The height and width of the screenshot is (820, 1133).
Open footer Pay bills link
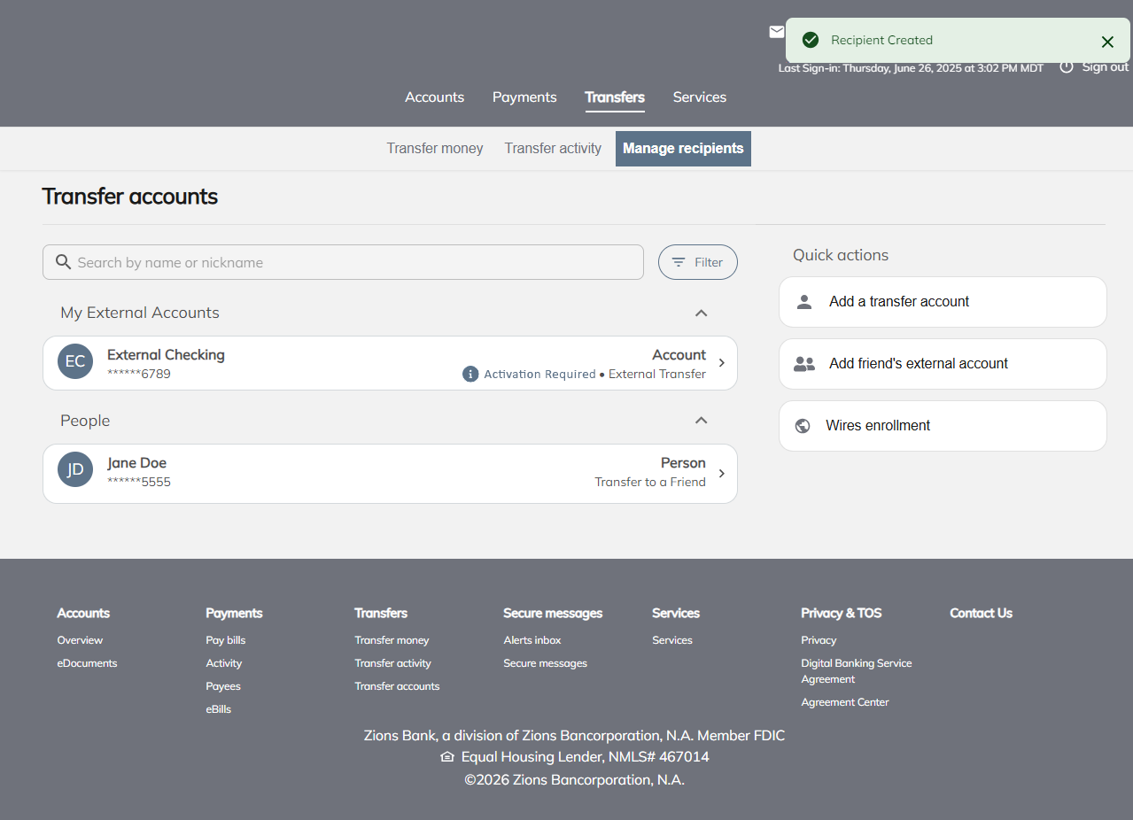[226, 640]
